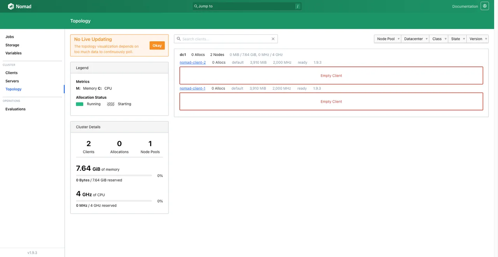The width and height of the screenshot is (498, 257).
Task: Click the search clients magnifier icon
Action: point(179,39)
